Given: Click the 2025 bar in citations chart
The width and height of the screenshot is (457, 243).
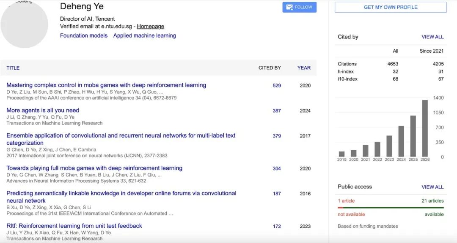Looking at the screenshot, I should click(x=413, y=136).
